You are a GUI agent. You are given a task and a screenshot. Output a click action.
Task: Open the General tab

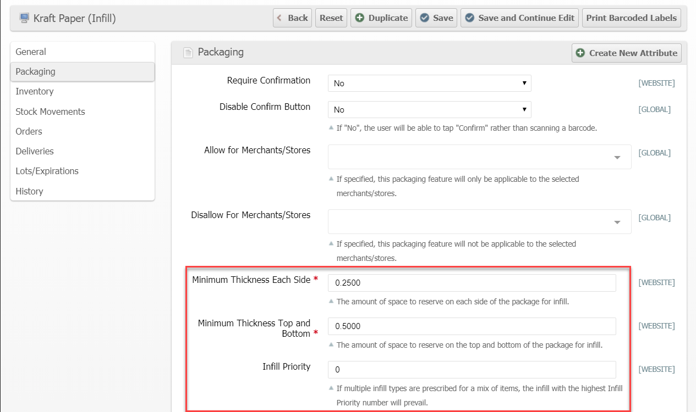click(x=31, y=52)
